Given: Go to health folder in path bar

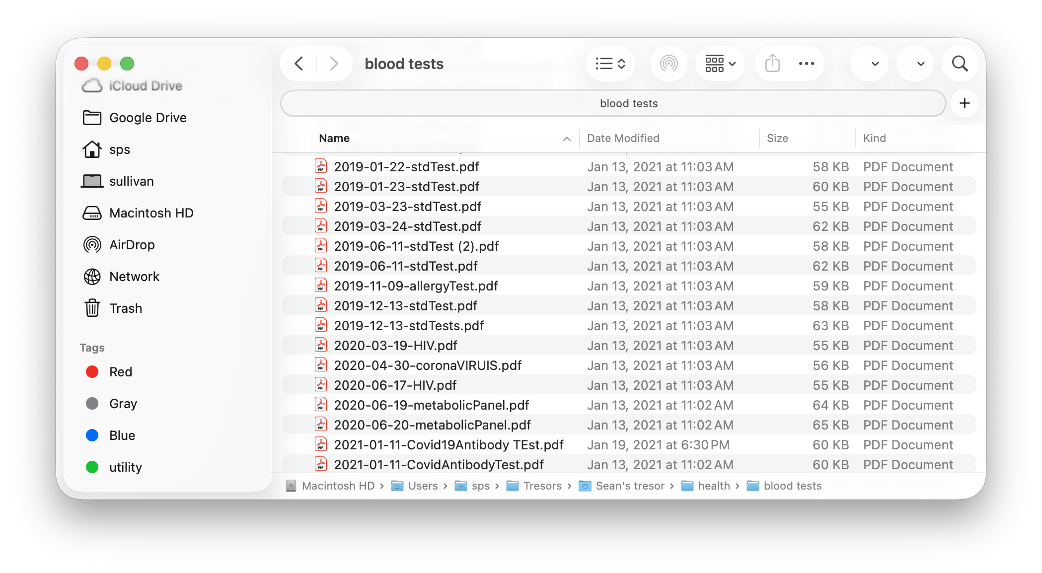Looking at the screenshot, I should (x=706, y=486).
